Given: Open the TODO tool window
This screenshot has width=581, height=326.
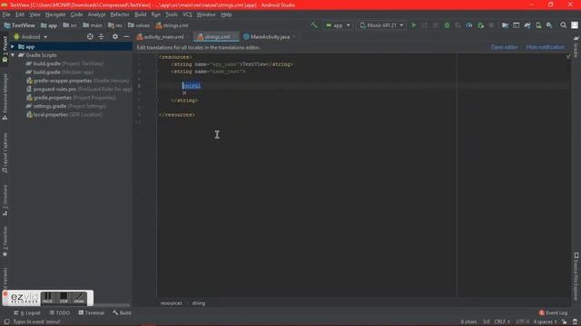Looking at the screenshot, I should [x=60, y=312].
